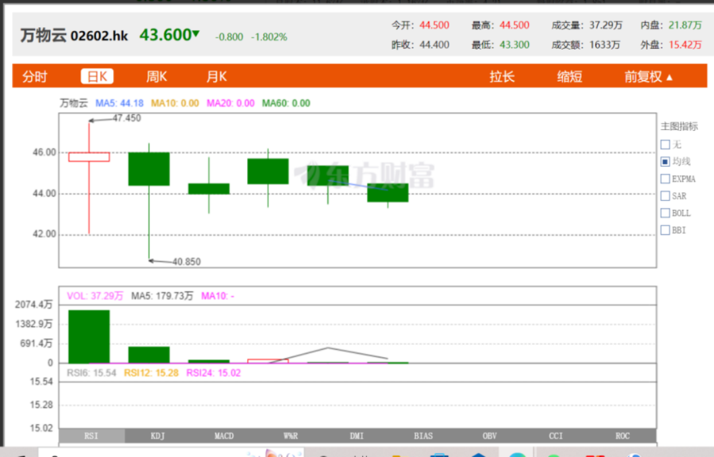714x457 pixels.
Task: Click the tallest green volume bar
Action: [89, 336]
